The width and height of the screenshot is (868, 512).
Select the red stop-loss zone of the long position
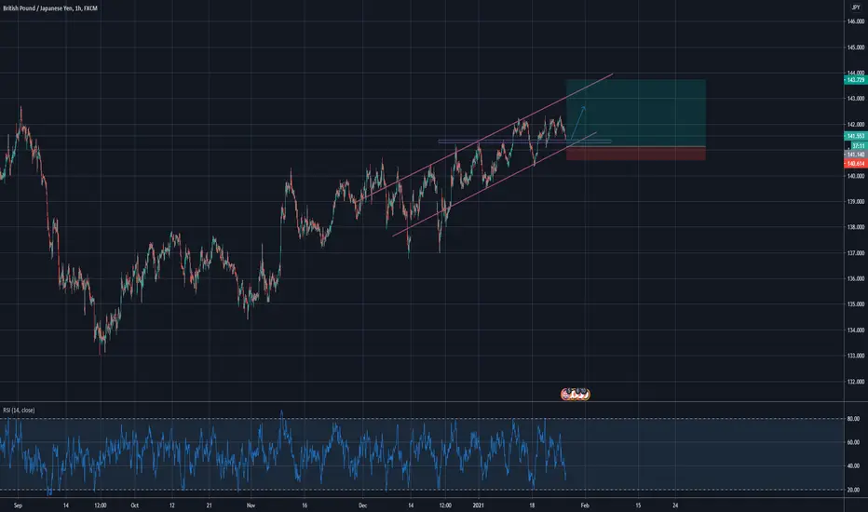[635, 154]
